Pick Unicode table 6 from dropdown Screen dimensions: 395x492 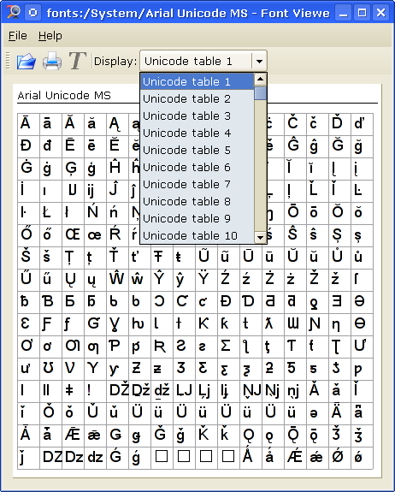(x=197, y=167)
